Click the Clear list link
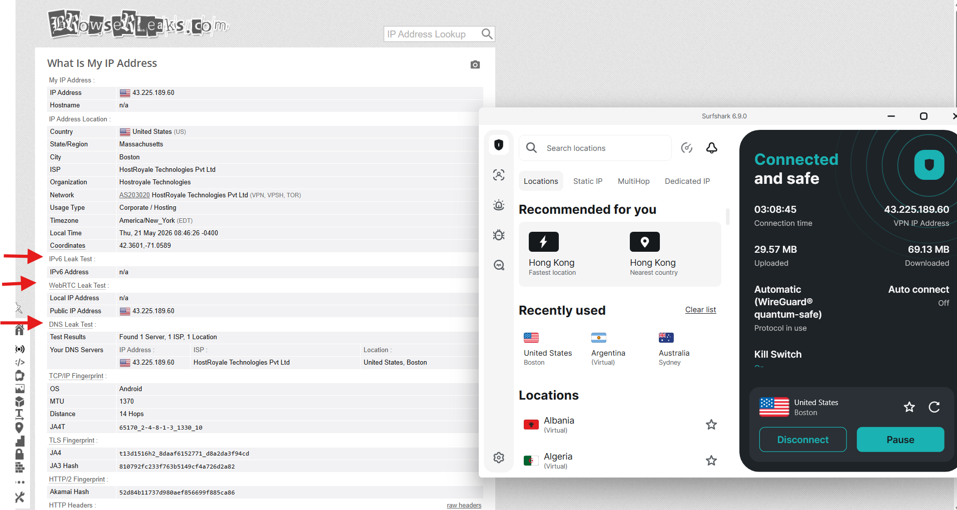The width and height of the screenshot is (957, 510). 700,310
